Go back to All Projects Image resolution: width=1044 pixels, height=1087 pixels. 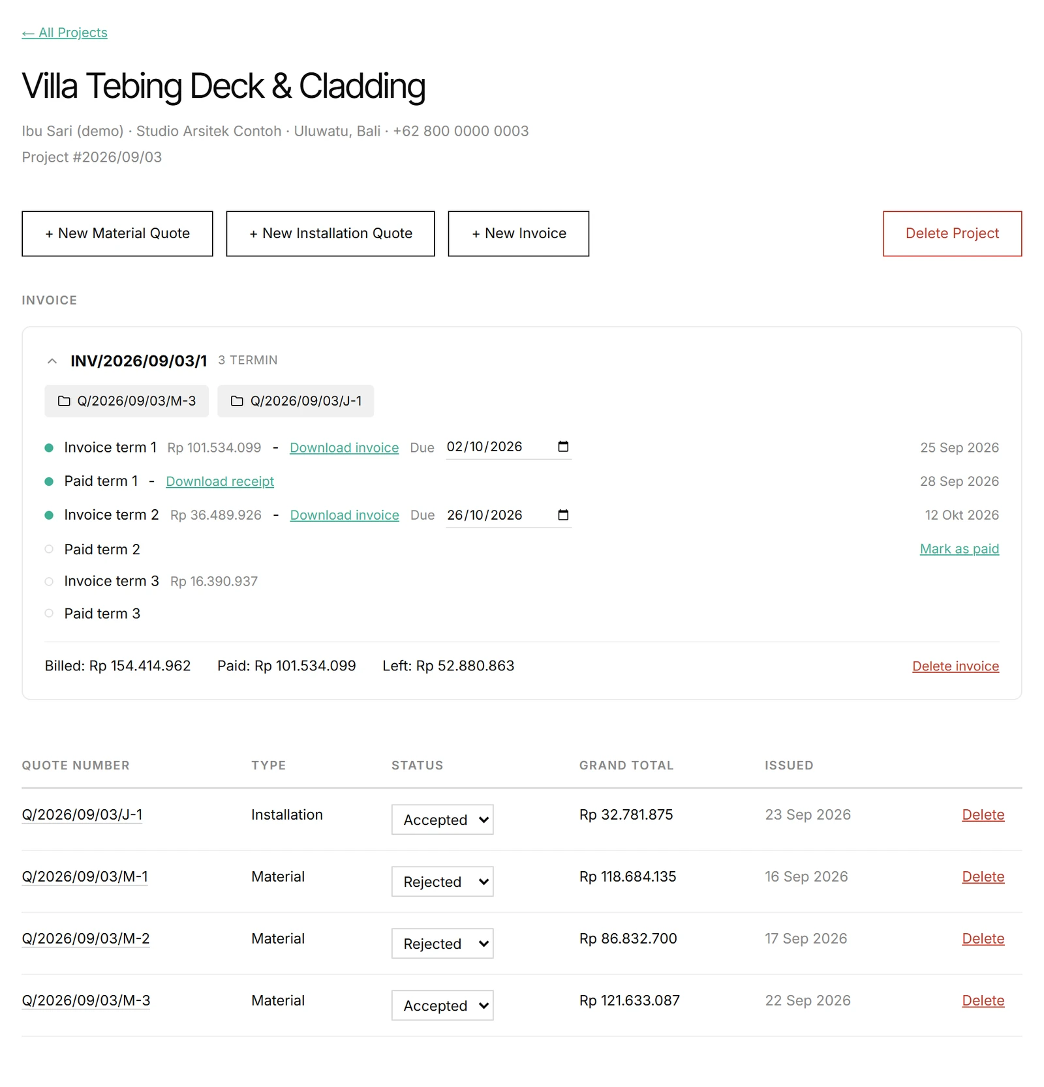click(x=65, y=33)
